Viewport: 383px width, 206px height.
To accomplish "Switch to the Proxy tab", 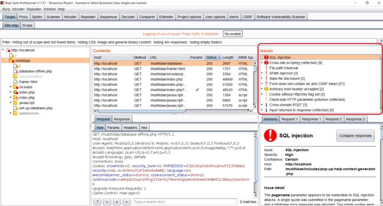I will (23, 17).
